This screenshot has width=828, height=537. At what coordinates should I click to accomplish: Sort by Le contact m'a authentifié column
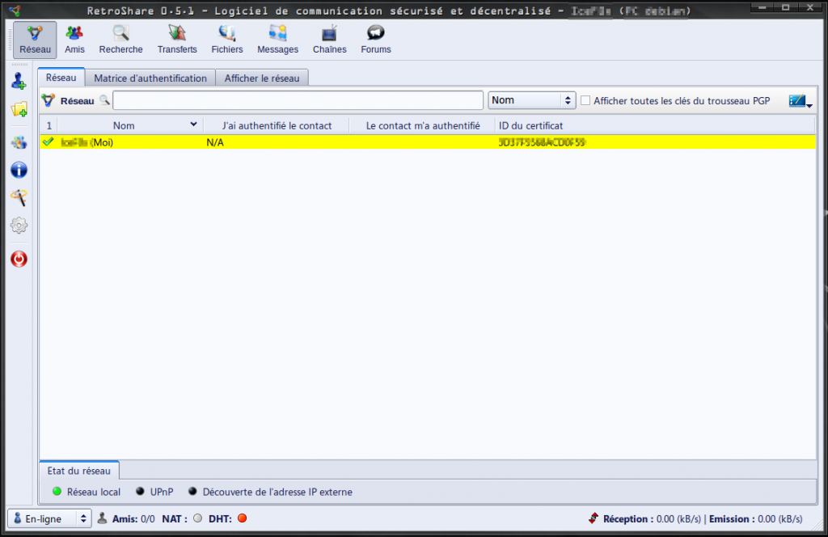[422, 125]
